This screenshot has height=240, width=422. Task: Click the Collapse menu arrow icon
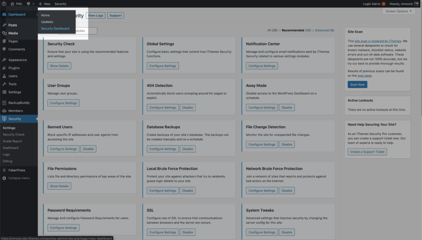click(x=4, y=178)
